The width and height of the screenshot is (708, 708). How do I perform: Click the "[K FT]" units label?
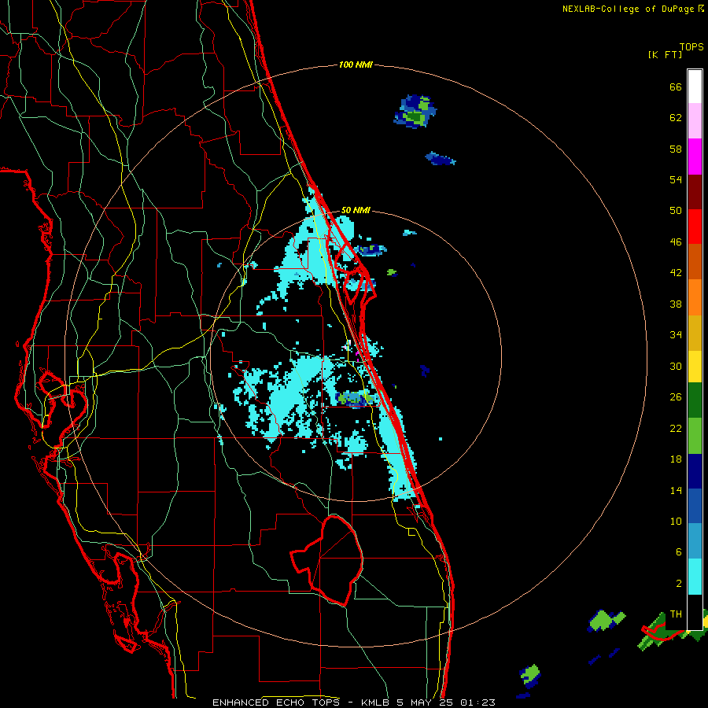[x=665, y=54]
